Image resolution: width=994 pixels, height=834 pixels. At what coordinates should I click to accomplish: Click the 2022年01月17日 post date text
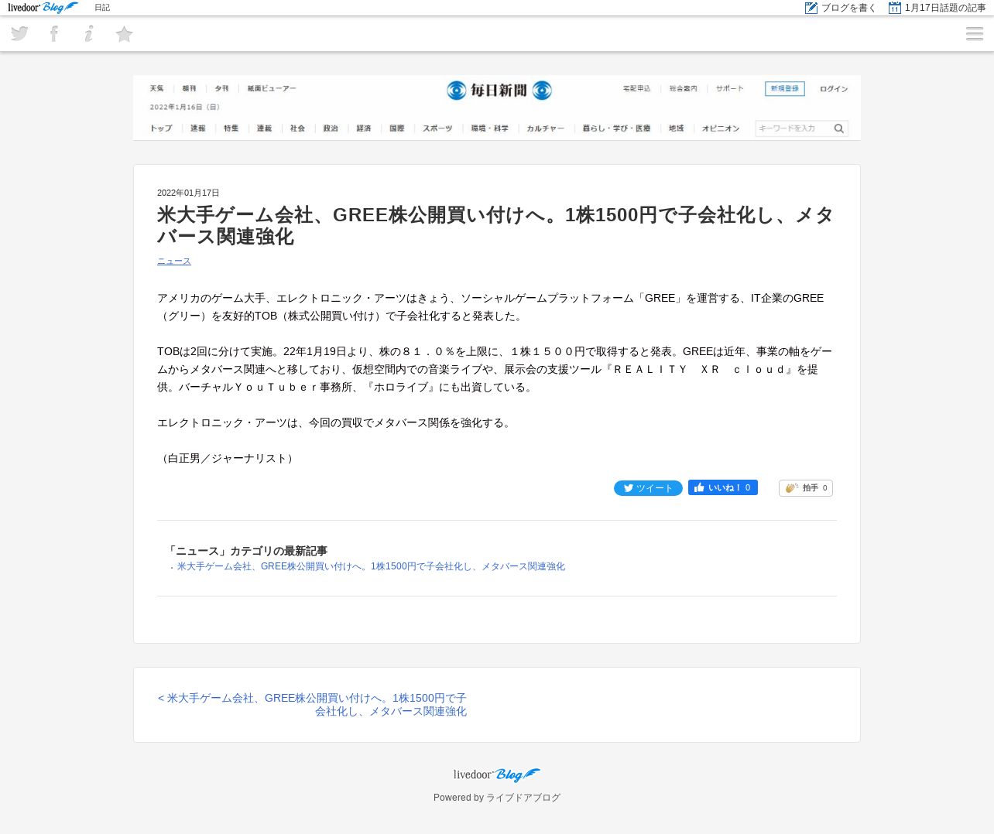(x=188, y=193)
